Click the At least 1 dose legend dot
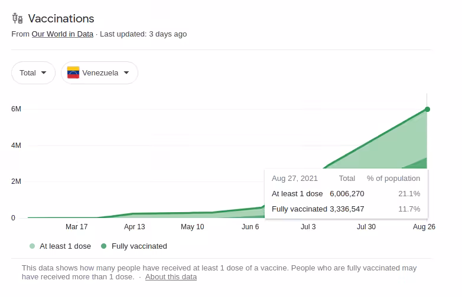This screenshot has width=462, height=297. [32, 246]
